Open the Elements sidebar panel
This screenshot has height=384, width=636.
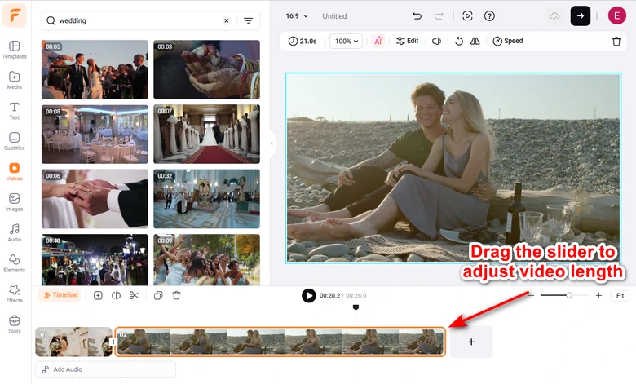[x=14, y=263]
